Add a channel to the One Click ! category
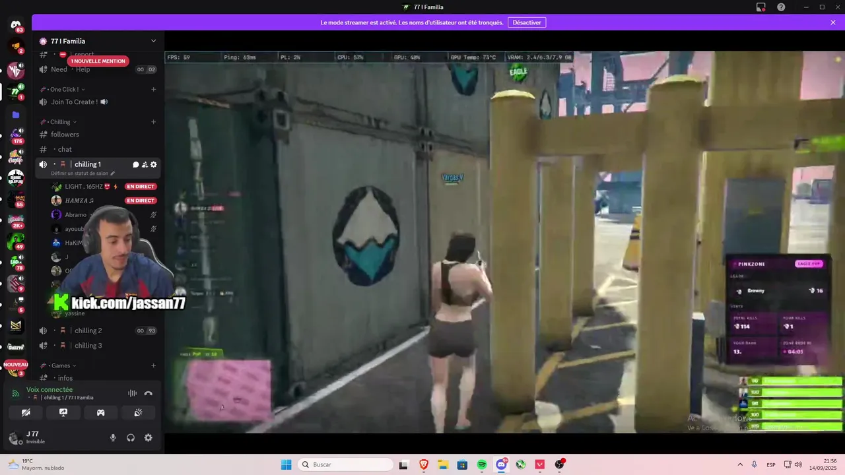Viewport: 845px width, 475px height. 154,89
